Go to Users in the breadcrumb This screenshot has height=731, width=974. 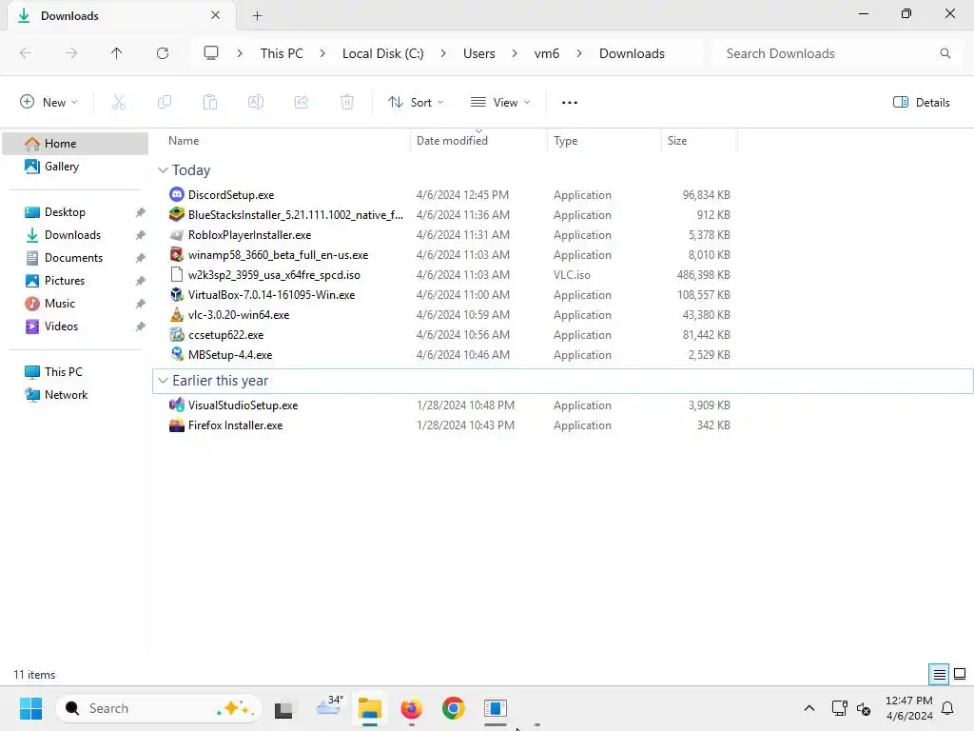[x=479, y=53]
